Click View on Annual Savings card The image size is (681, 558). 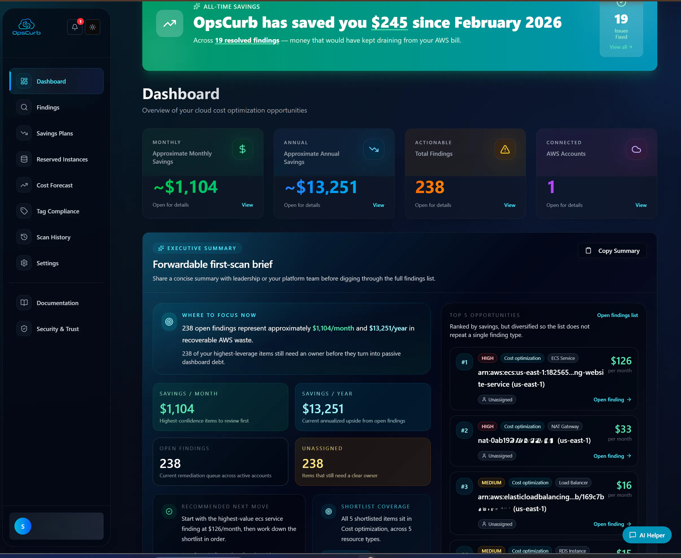tap(378, 205)
